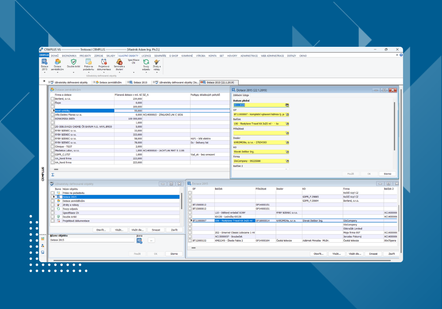
Task: Open lookup icon in the Příležitost field
Action: pos(287,133)
